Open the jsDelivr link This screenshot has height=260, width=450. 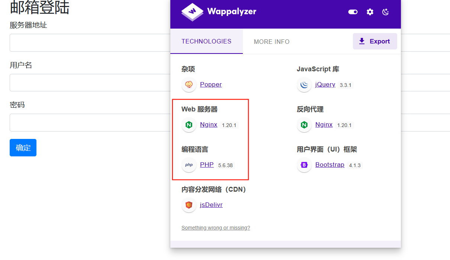(211, 205)
